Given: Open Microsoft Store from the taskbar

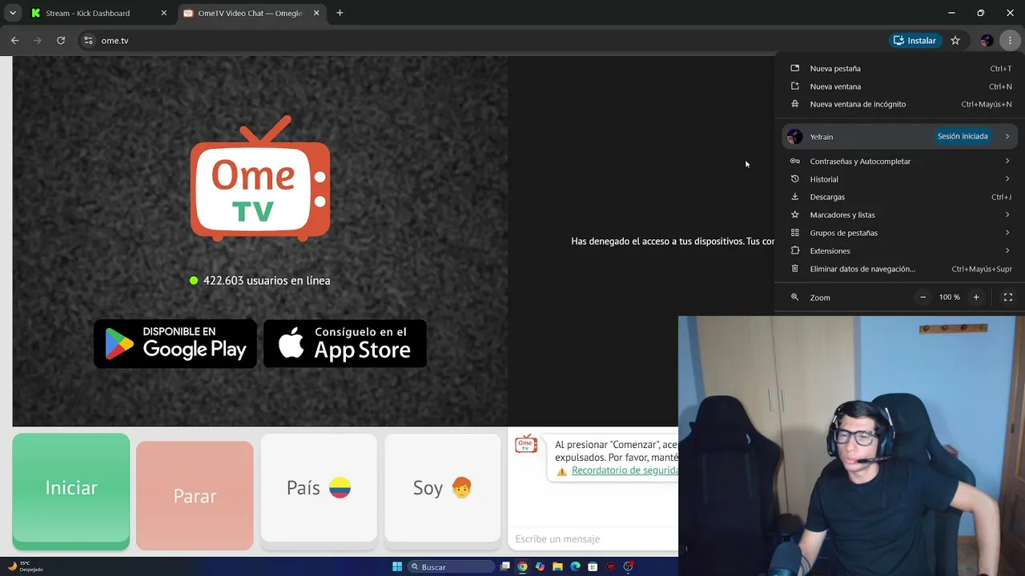Looking at the screenshot, I should pos(593,566).
